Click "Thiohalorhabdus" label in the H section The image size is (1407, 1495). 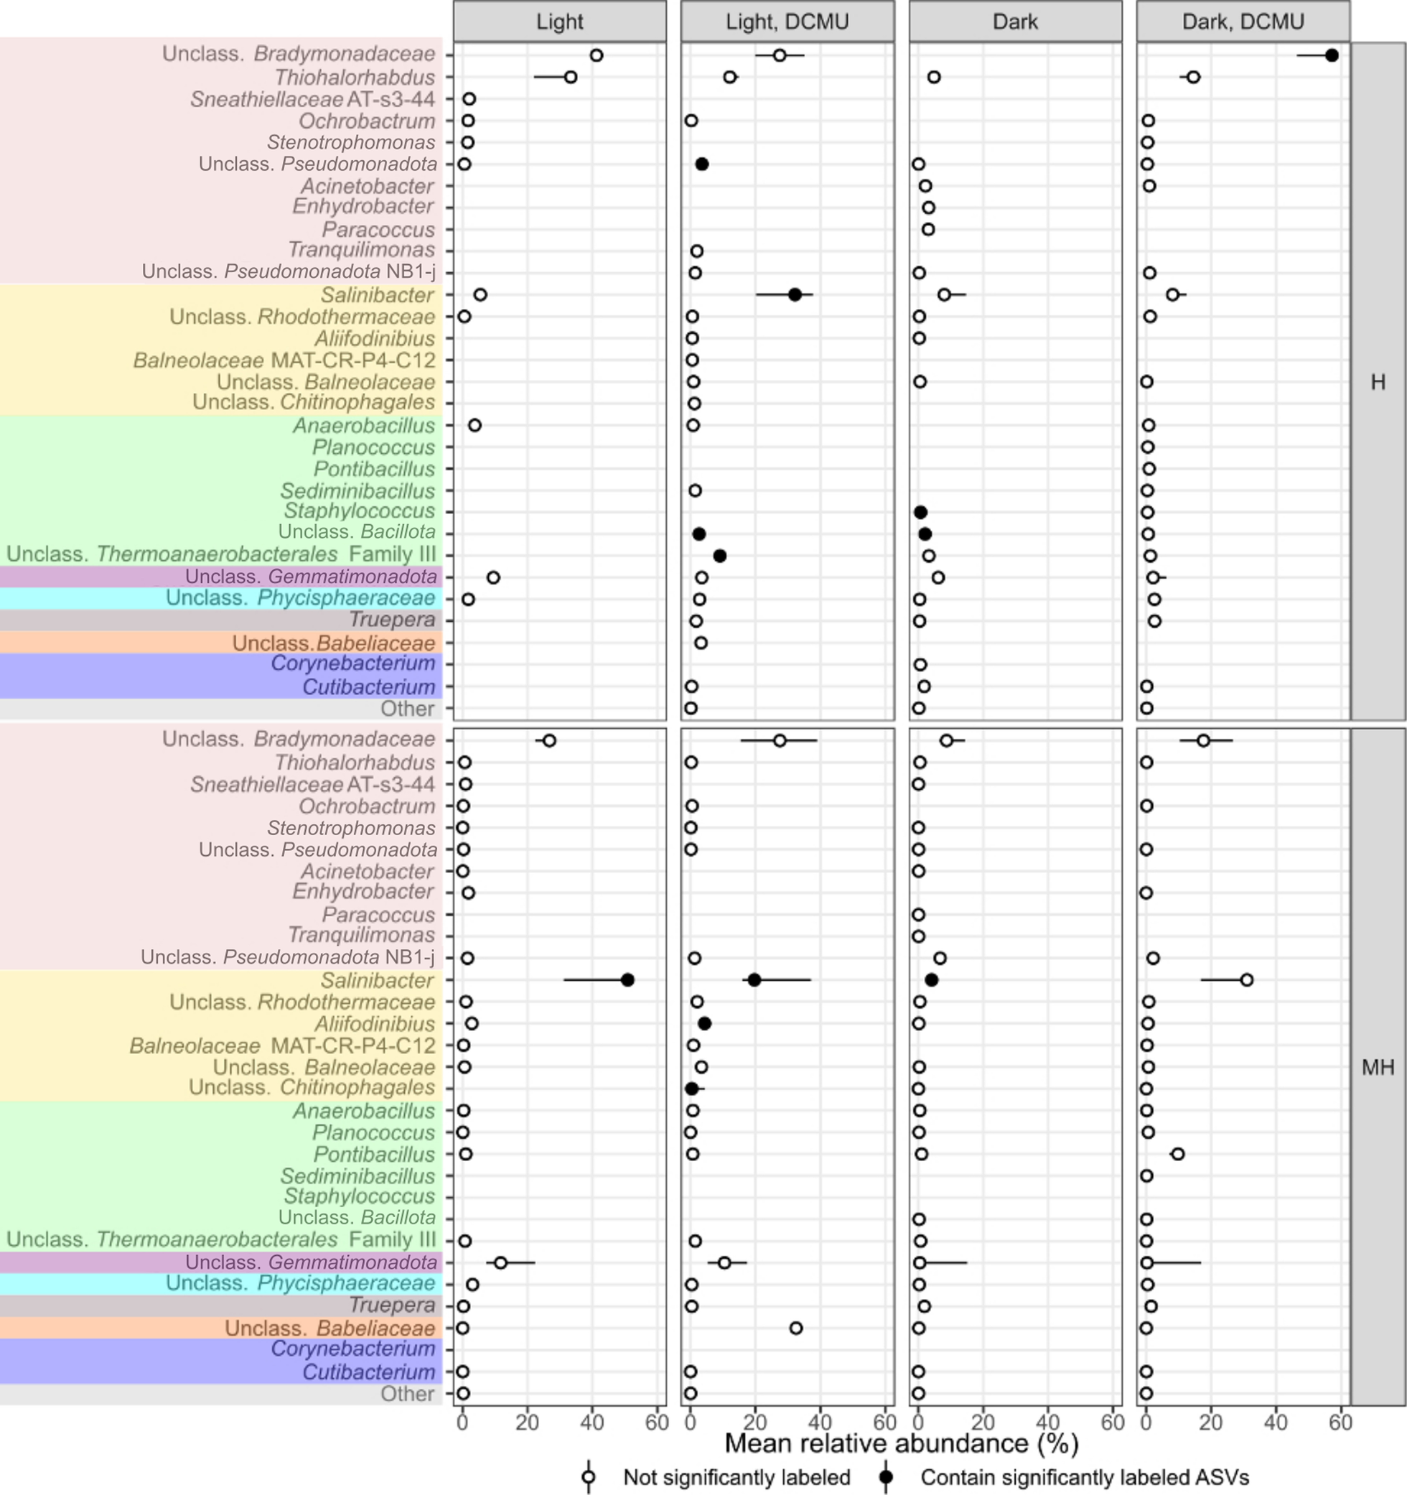[355, 77]
